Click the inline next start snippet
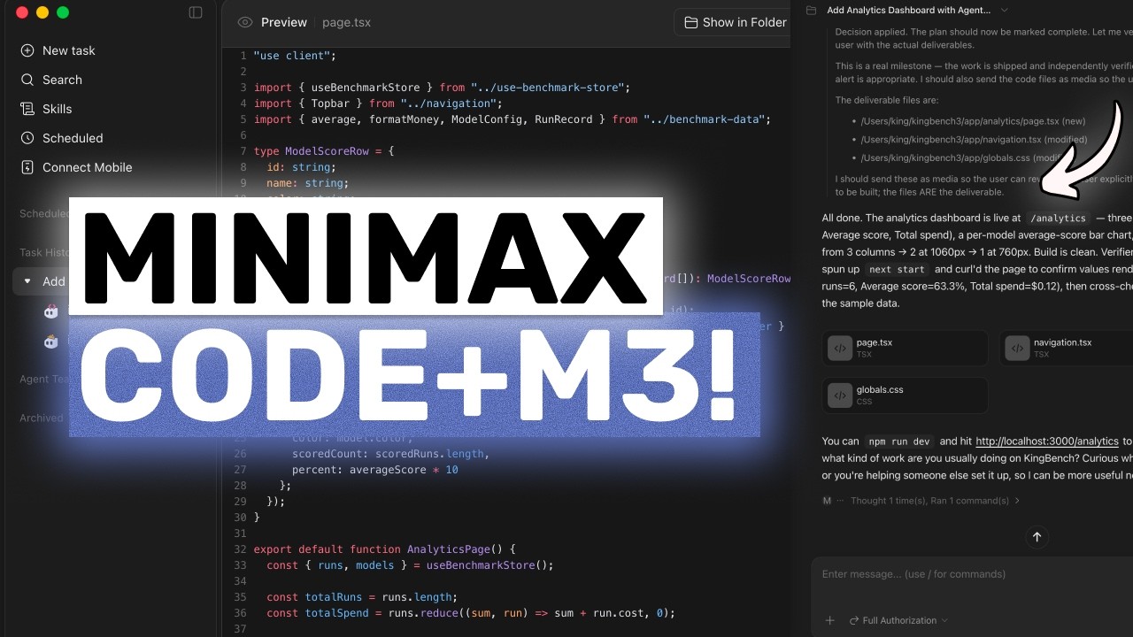The width and height of the screenshot is (1133, 637). click(x=896, y=269)
